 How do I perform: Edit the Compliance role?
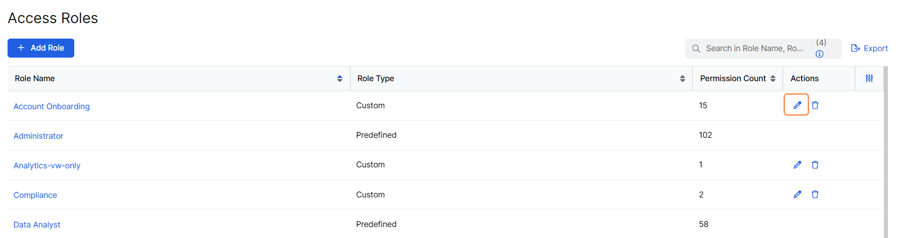coord(797,194)
